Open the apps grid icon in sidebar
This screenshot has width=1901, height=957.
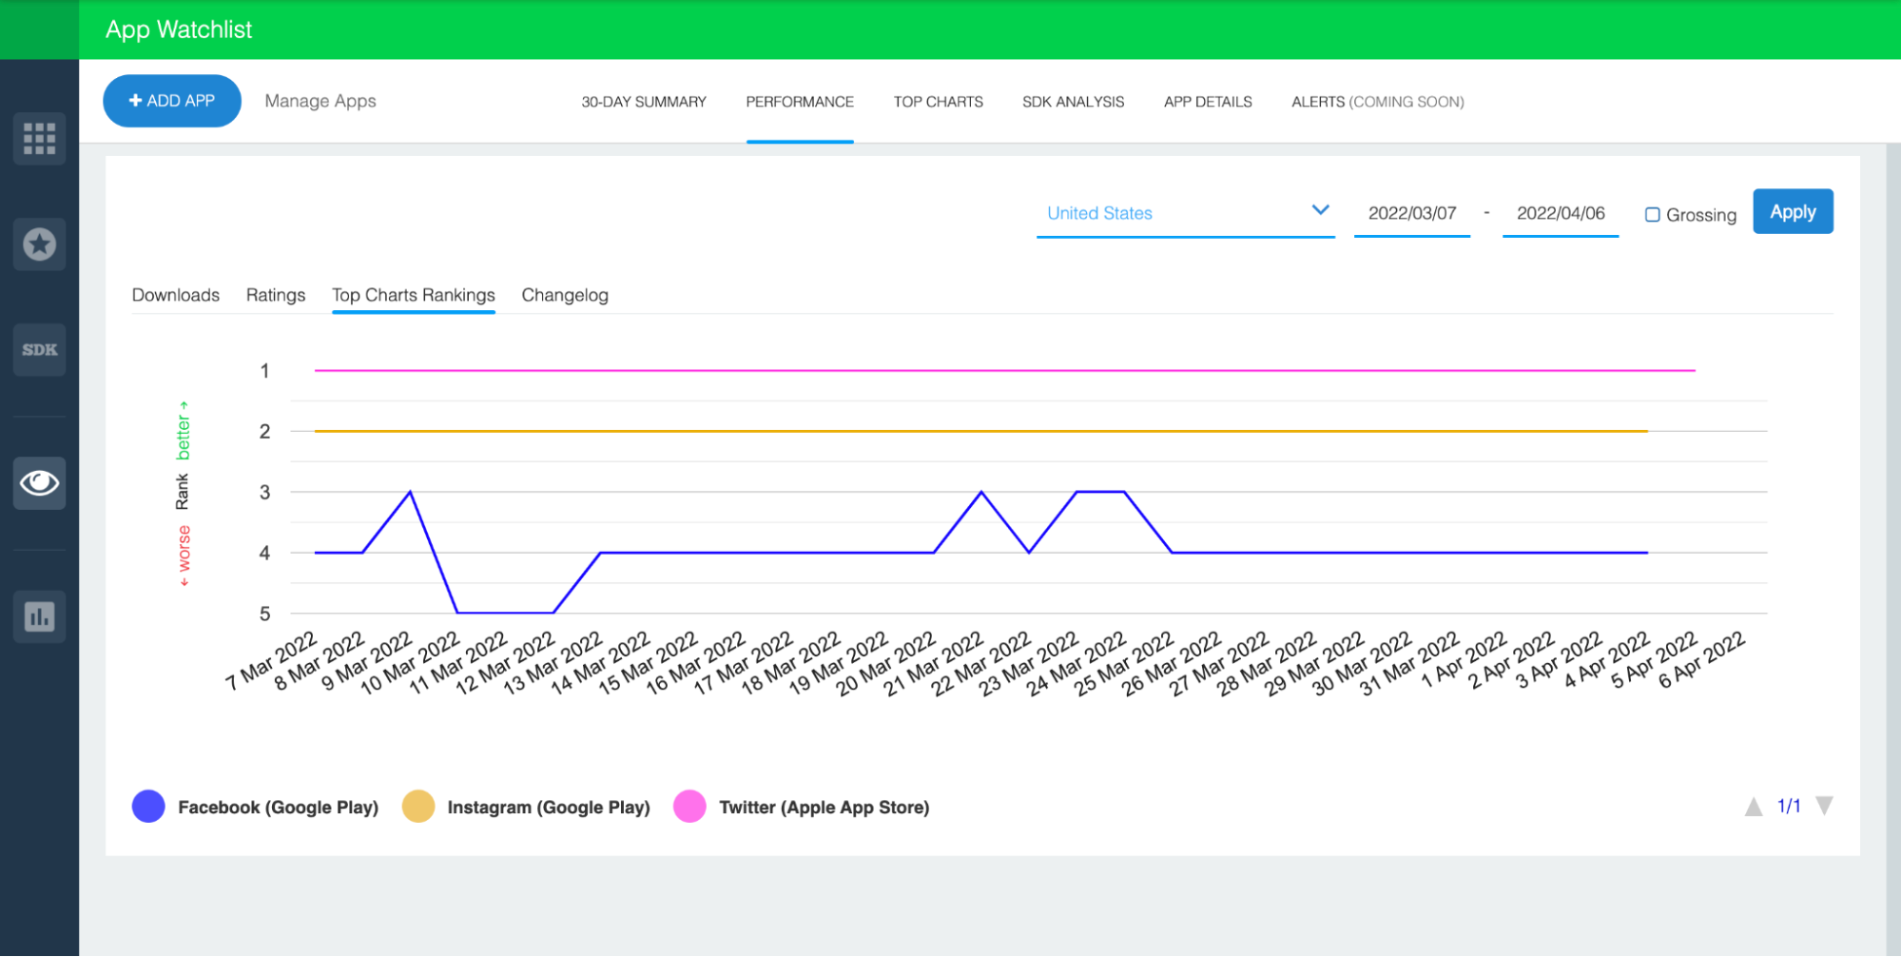pyautogui.click(x=39, y=139)
